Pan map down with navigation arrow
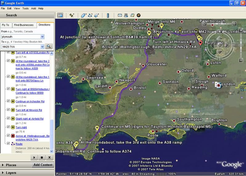This screenshot has height=176, width=246. [219, 52]
